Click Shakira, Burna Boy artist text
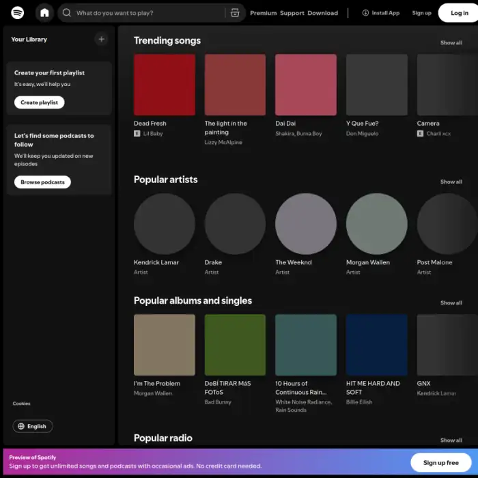The image size is (478, 478). coord(298,134)
